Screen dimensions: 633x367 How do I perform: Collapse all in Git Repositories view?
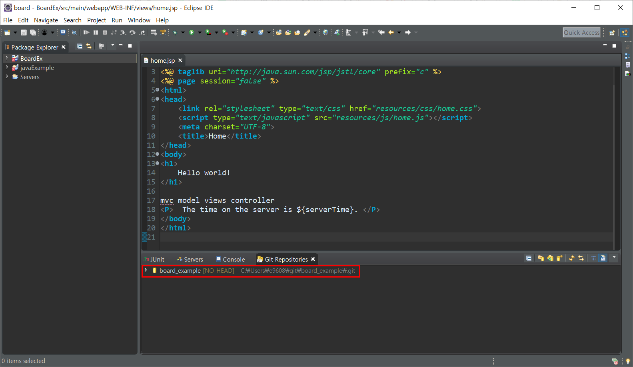[x=529, y=258]
